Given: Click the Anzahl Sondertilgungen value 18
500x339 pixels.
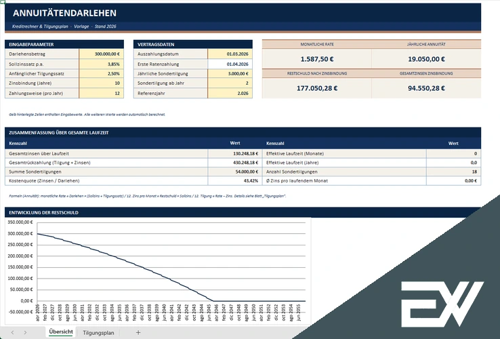Looking at the screenshot, I should point(453,172).
